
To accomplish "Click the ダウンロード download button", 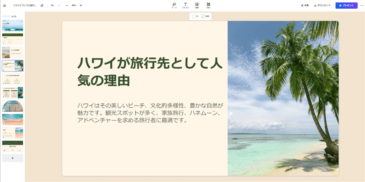I will pos(322,5).
